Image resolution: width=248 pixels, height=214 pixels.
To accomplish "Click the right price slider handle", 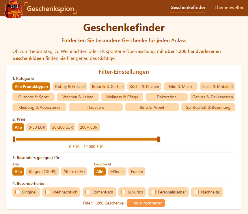I will point(159,139).
